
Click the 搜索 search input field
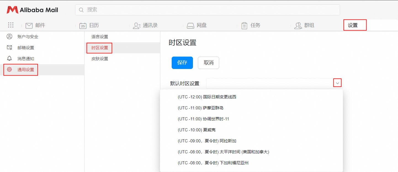(x=207, y=10)
